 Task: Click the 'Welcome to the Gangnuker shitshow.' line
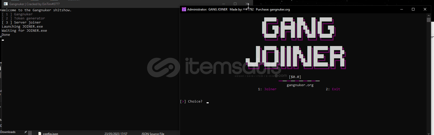37,10
